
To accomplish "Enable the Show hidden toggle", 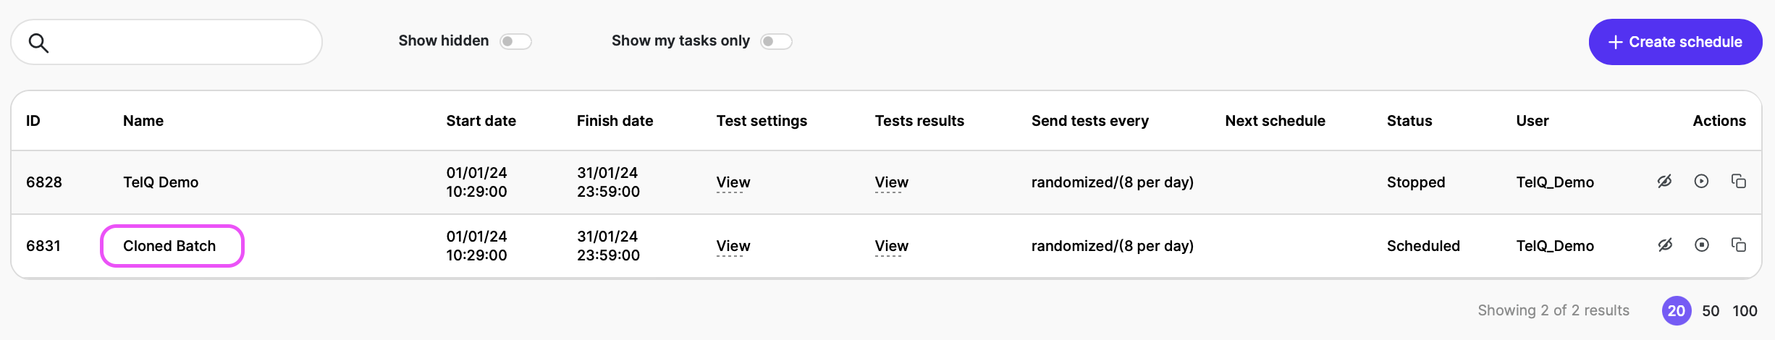I will (x=515, y=41).
